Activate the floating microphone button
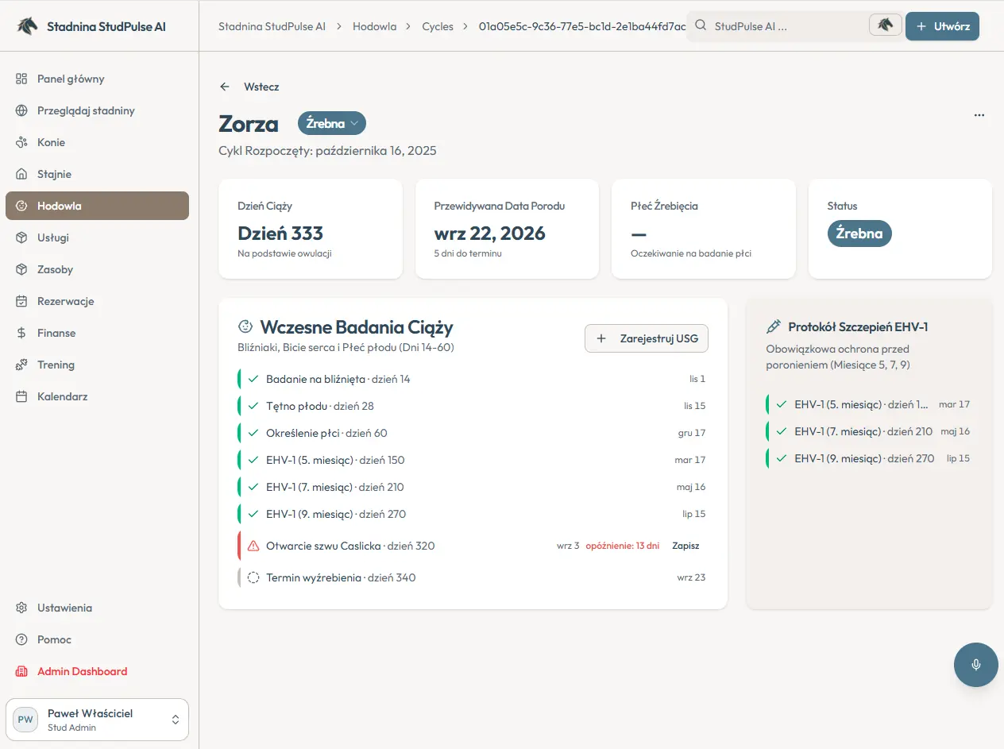This screenshot has width=1004, height=749. [975, 665]
